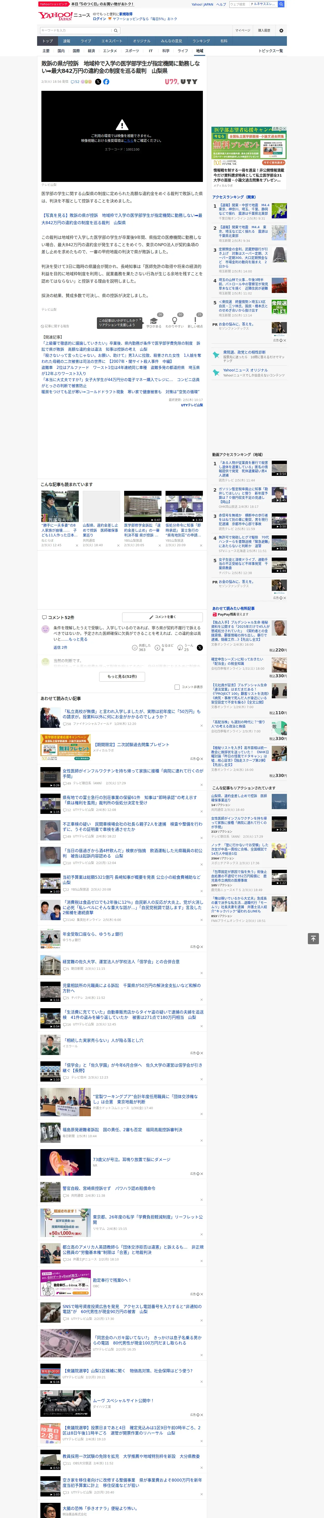
Task: Open the トピックス一覧 link
Action: pos(271,51)
